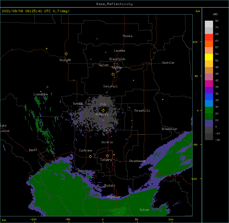Viewport: 229px width, 223px height.
Task: Click the Base_Reflectivity title
Action: coord(114,4)
